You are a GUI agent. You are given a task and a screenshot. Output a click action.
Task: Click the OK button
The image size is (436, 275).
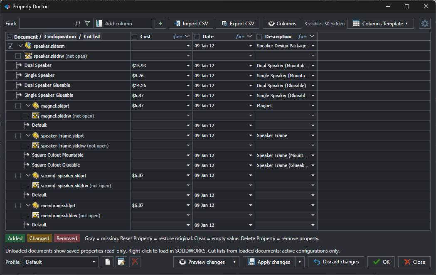(x=381, y=262)
